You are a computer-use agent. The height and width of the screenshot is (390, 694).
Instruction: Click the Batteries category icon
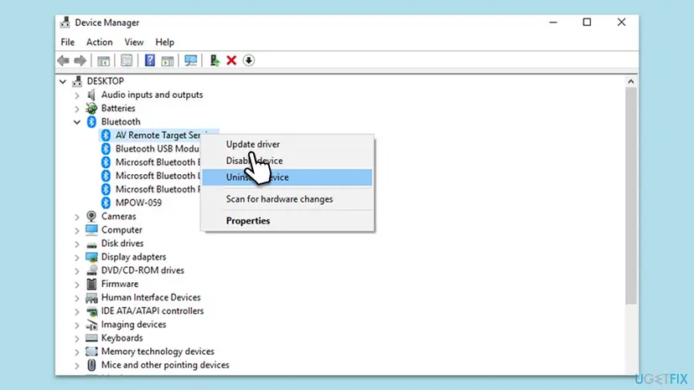click(91, 108)
